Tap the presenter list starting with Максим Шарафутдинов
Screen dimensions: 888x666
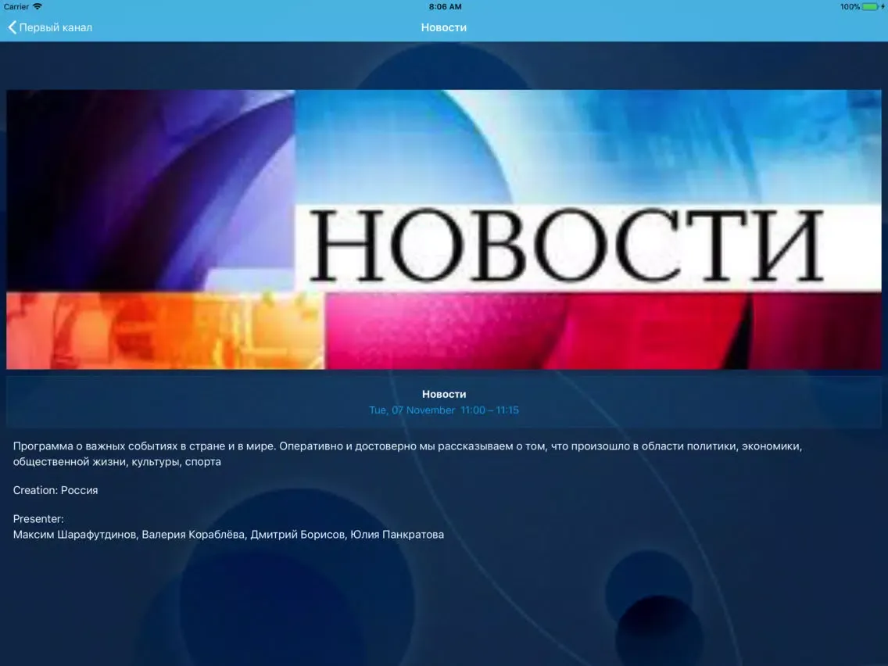coord(228,535)
